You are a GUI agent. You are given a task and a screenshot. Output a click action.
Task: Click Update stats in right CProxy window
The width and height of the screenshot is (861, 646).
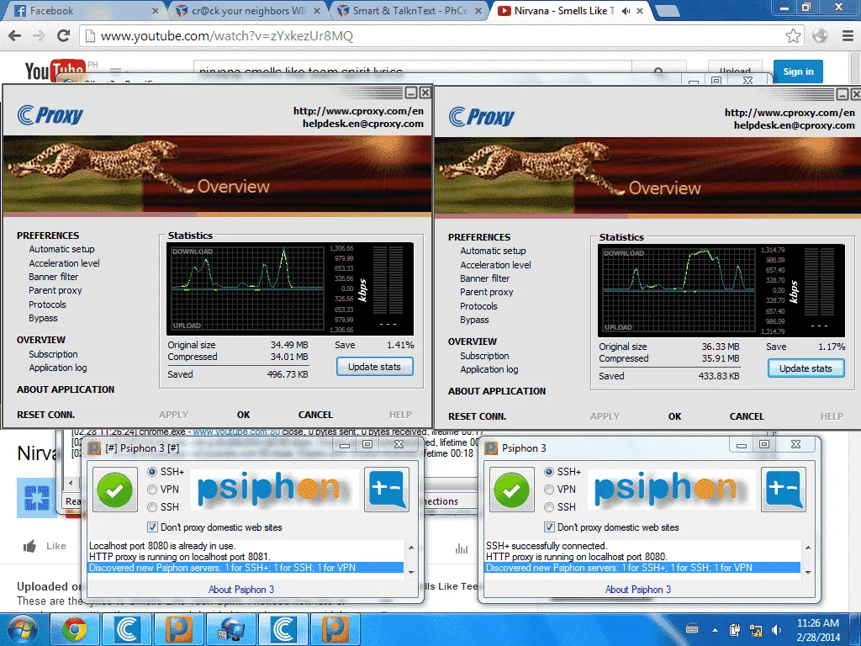coord(806,368)
